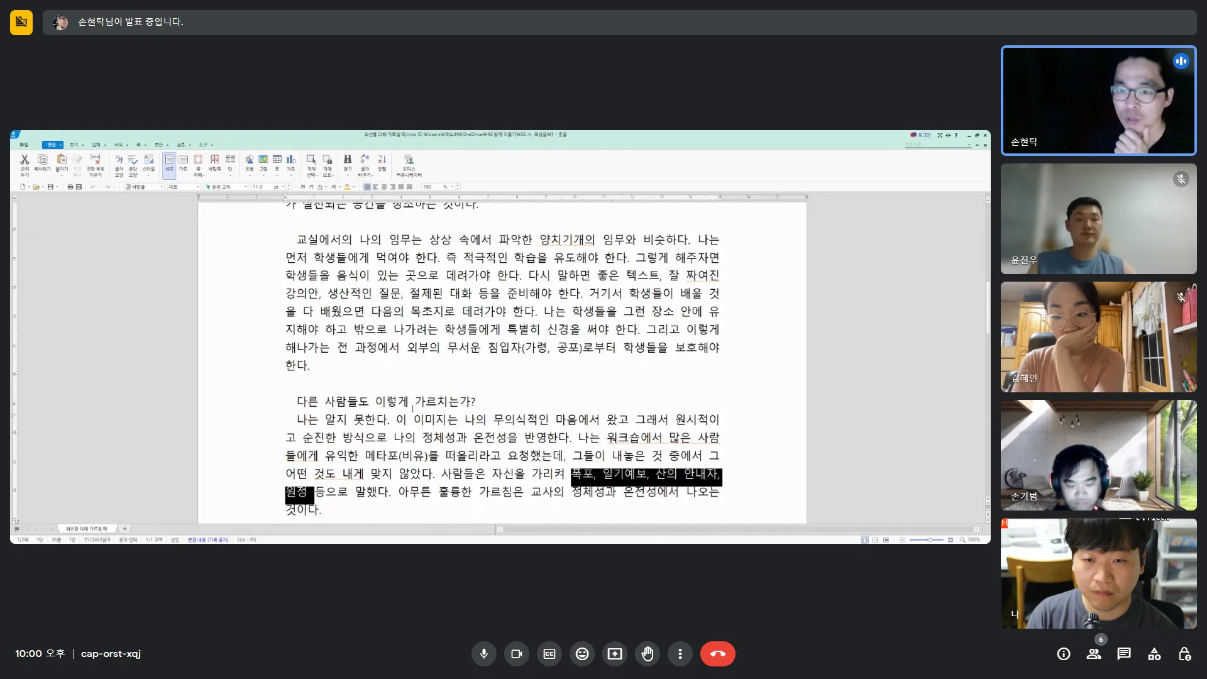
Task: Click the Save floppy disk icon
Action: [50, 187]
